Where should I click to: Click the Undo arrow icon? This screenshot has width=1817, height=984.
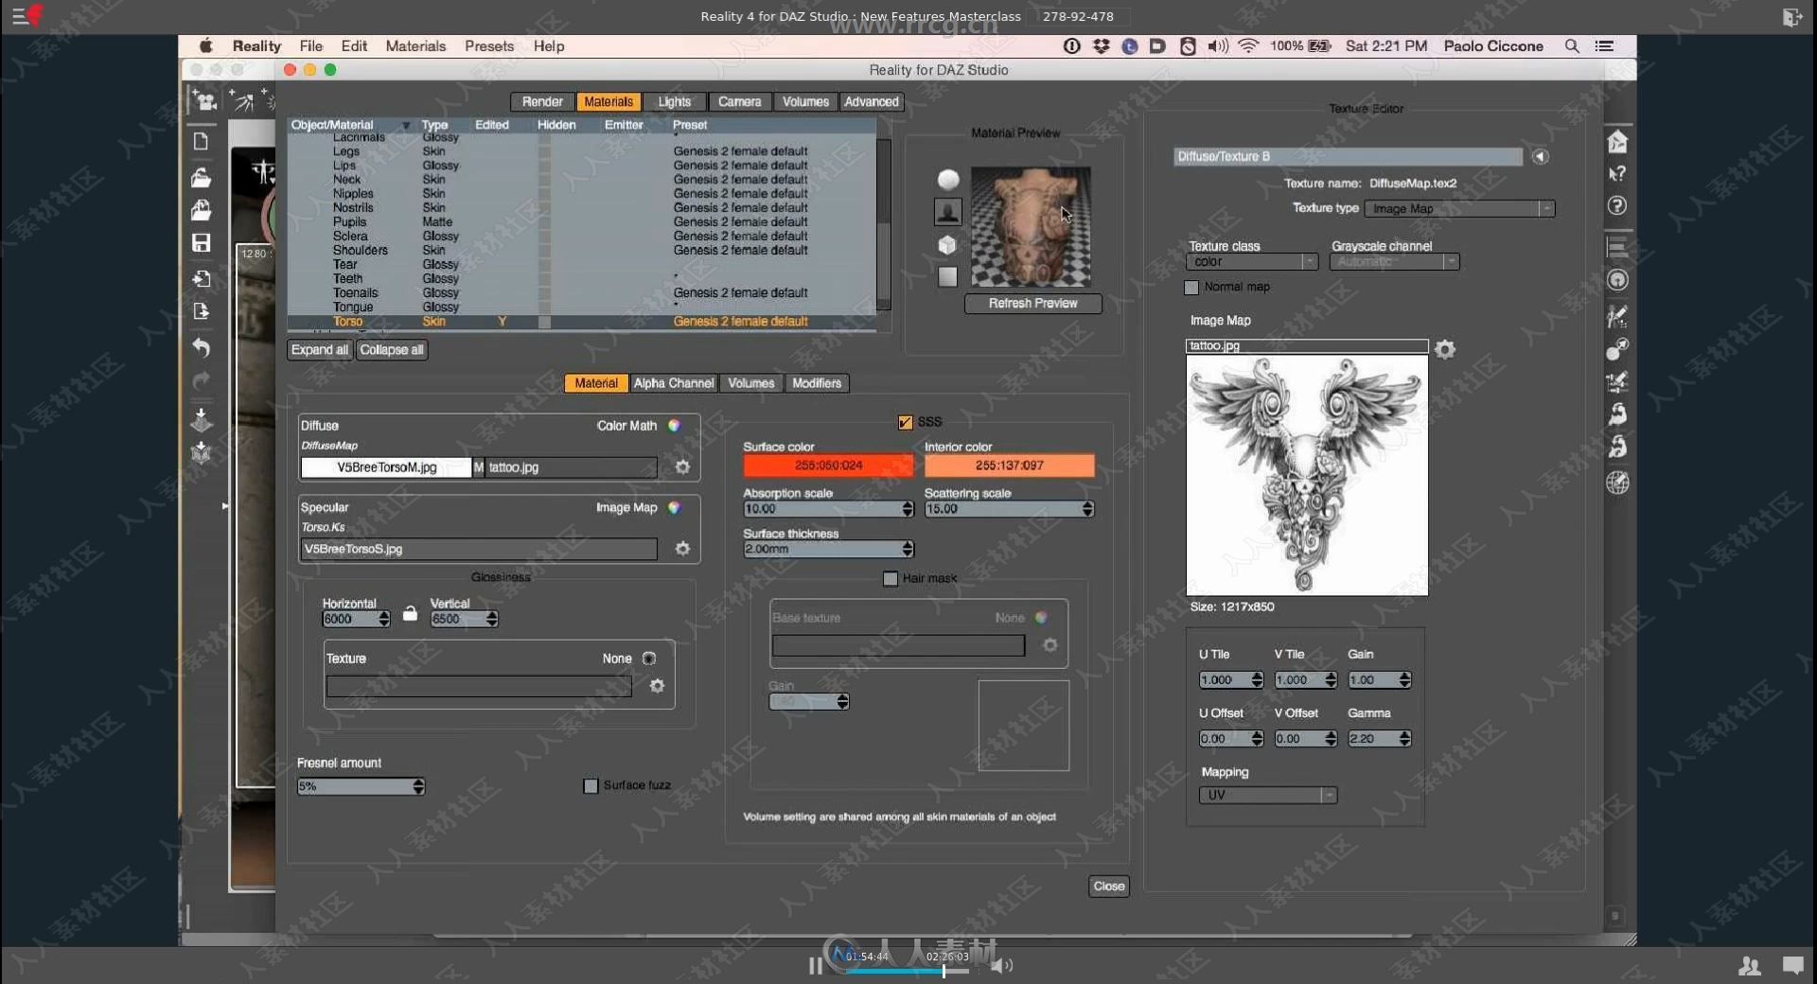pyautogui.click(x=201, y=347)
